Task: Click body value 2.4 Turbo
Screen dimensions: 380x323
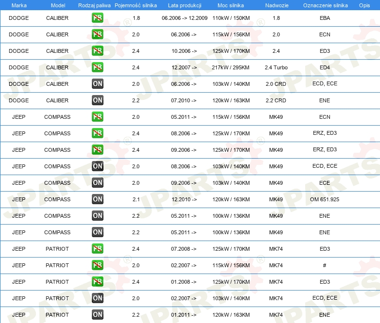Action: [276, 67]
